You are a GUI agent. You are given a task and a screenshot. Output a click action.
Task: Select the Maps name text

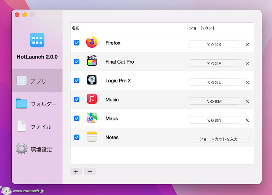tap(112, 118)
